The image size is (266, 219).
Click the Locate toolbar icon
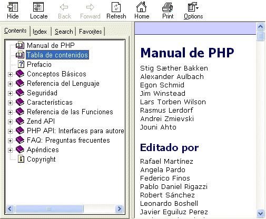tap(38, 7)
